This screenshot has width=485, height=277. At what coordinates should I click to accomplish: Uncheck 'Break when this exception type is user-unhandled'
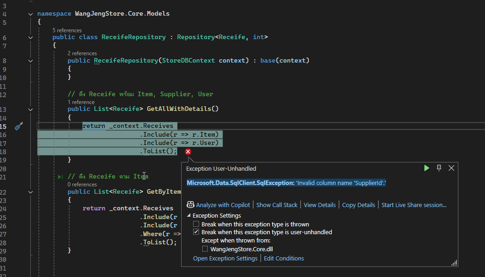click(196, 232)
